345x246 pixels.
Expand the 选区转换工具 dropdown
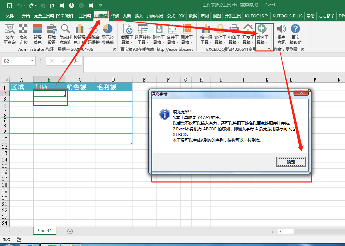click(x=142, y=34)
